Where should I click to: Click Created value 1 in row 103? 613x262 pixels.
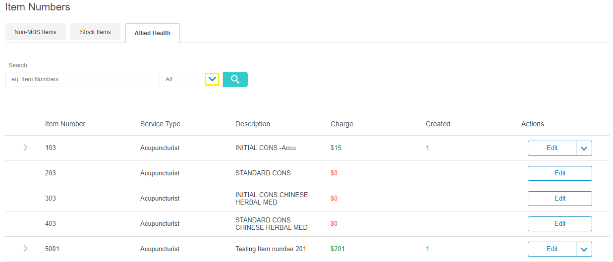[428, 148]
